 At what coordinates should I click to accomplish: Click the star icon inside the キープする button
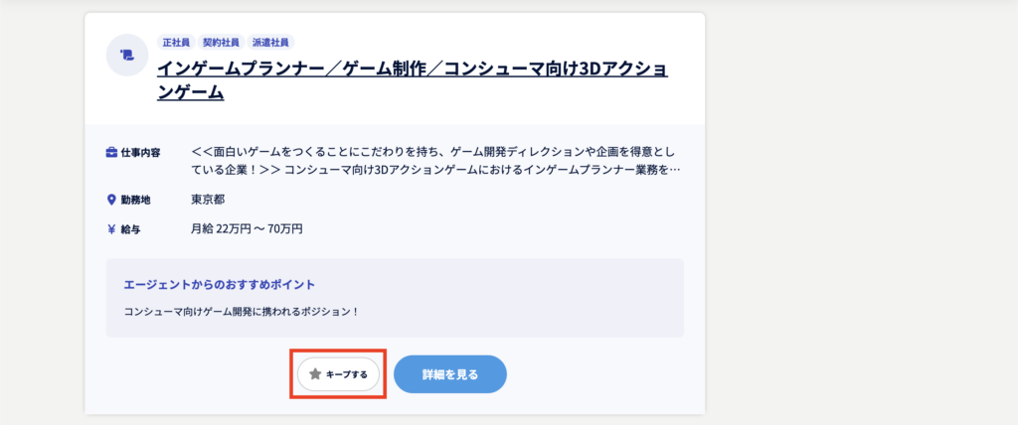[x=315, y=374]
